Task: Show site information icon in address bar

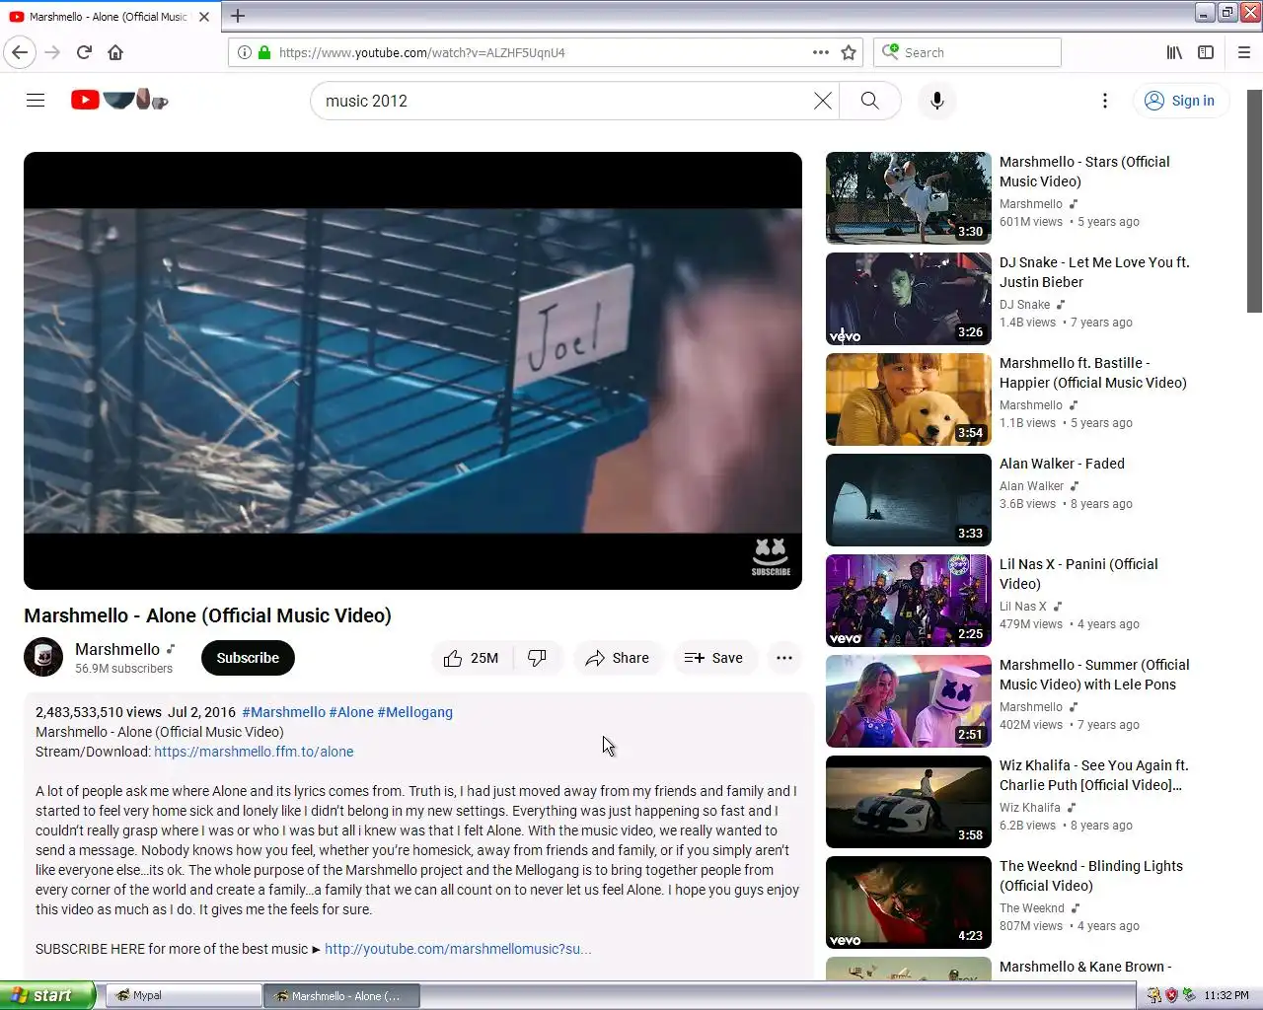Action: click(x=245, y=52)
